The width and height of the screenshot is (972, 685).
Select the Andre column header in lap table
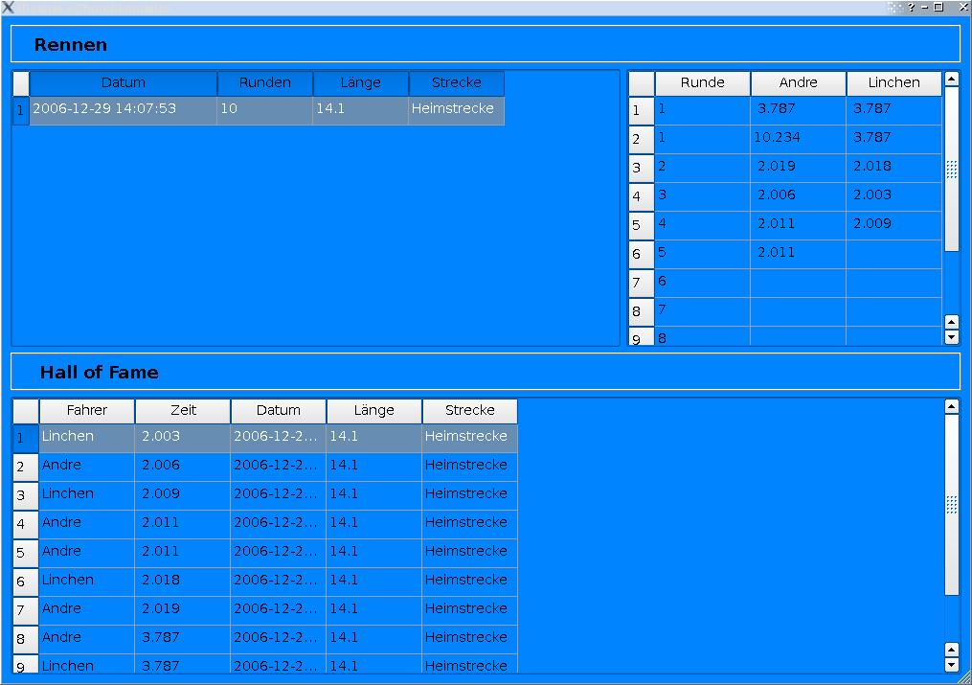point(798,83)
